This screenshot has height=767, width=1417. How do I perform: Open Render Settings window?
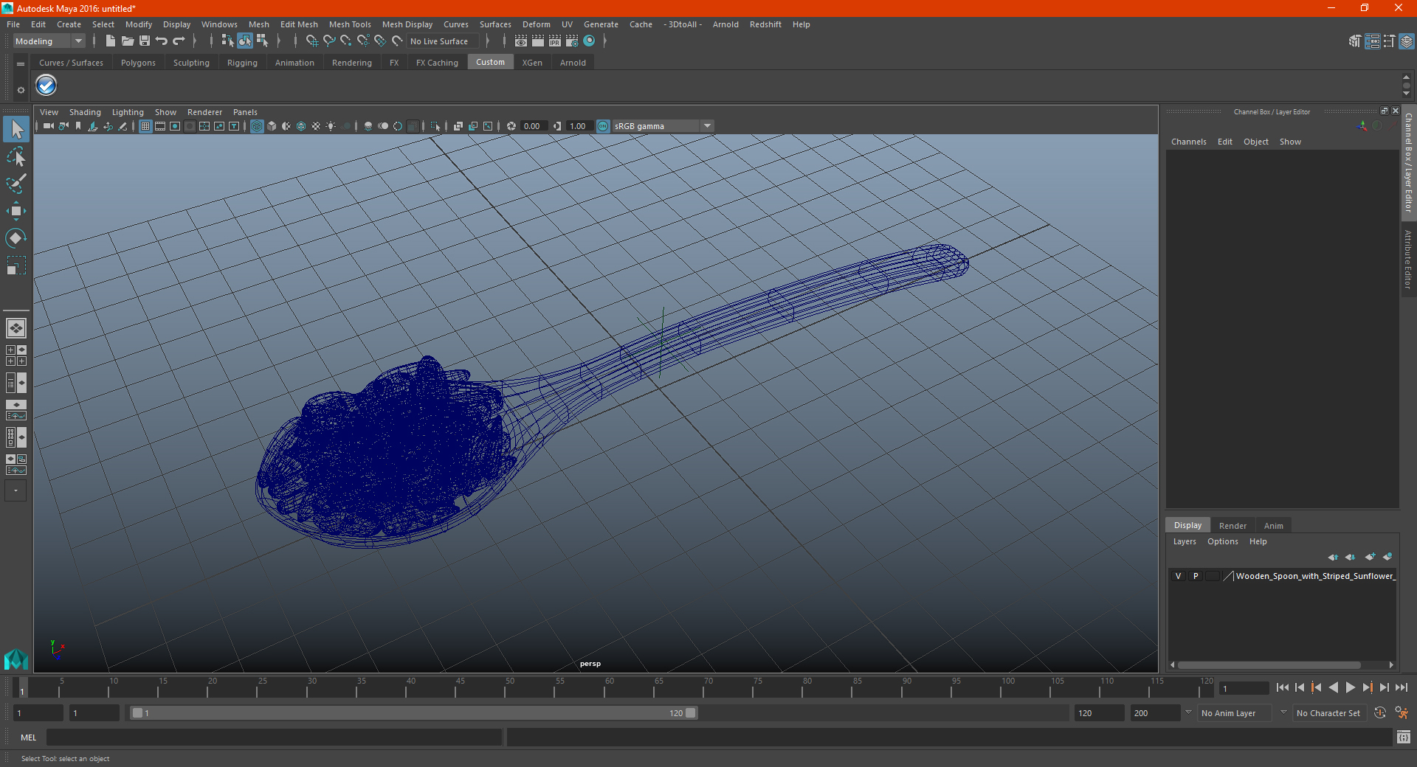click(572, 41)
